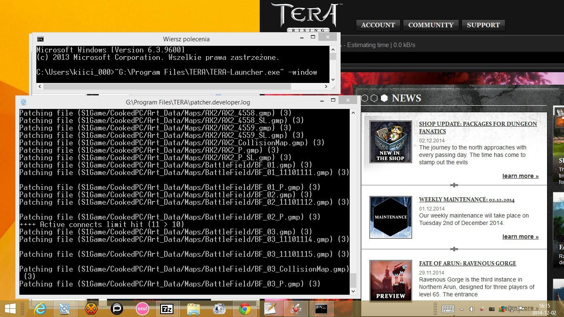Launch Internet Explorer from the taskbar

(40, 308)
